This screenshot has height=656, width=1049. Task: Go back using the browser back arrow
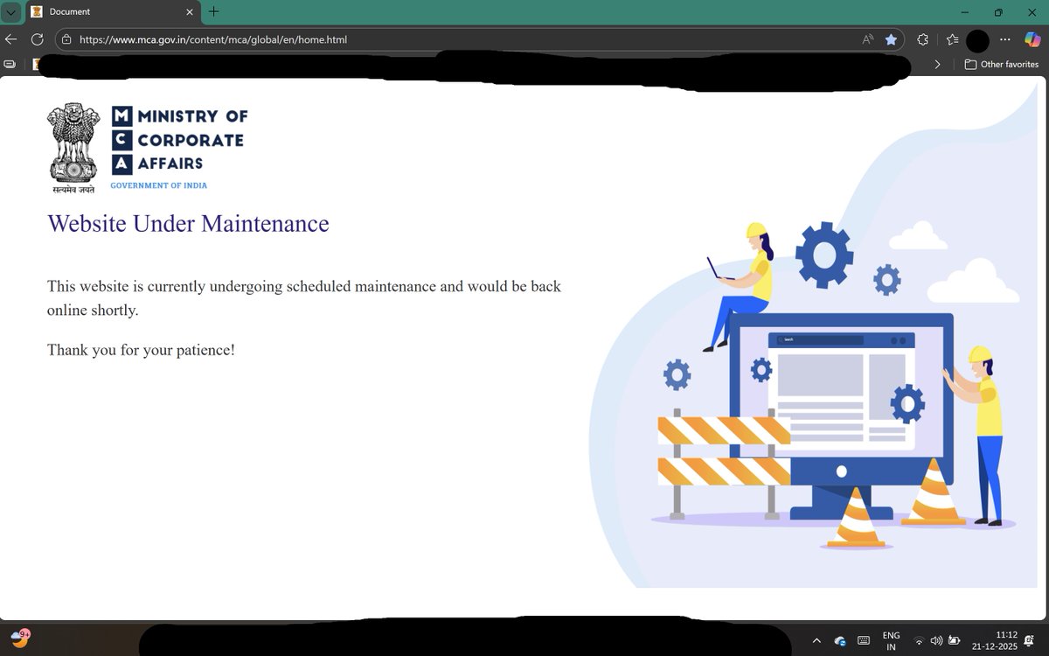click(x=11, y=39)
